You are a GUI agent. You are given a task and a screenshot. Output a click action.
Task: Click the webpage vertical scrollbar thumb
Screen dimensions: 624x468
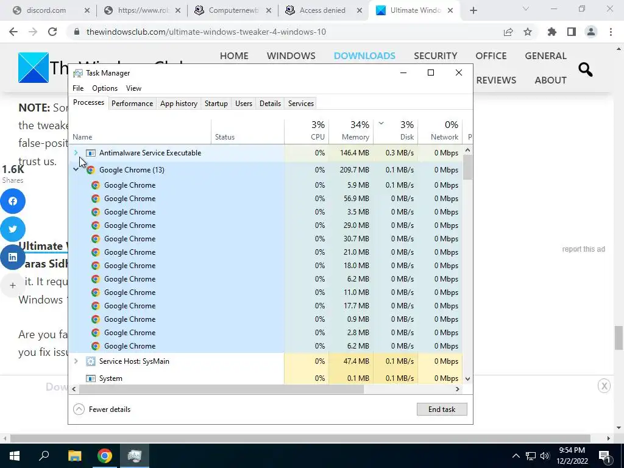point(618,338)
